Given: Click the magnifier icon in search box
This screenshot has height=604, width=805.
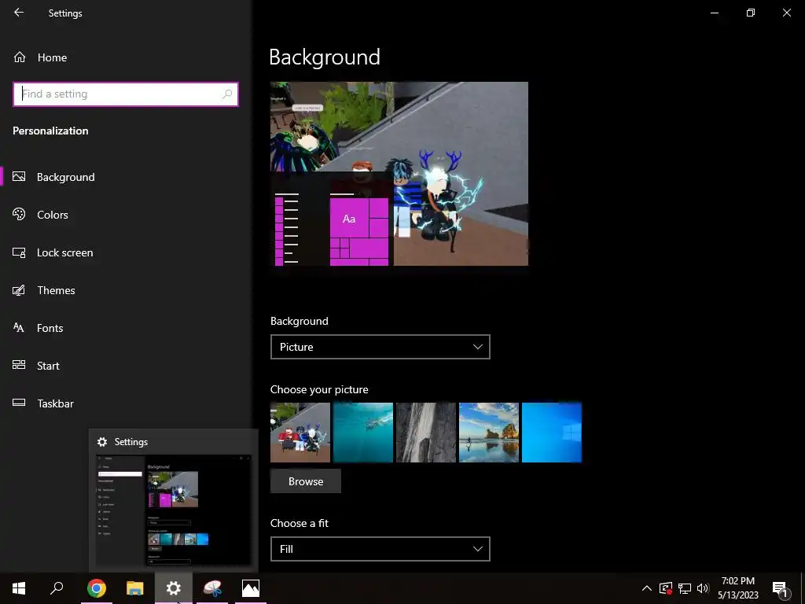Looking at the screenshot, I should click(x=227, y=94).
